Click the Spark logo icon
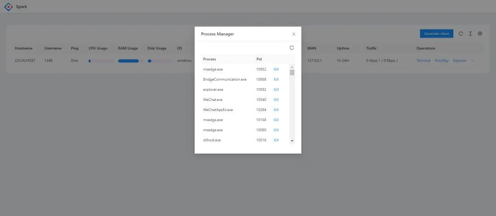This screenshot has height=216, width=496. [9, 6]
